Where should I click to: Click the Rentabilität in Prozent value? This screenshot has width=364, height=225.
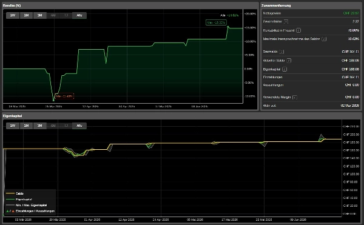point(354,30)
